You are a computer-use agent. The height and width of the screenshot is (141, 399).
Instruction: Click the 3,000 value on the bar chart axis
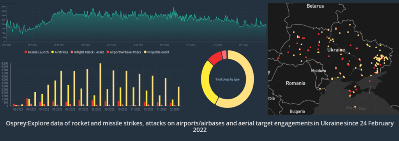pos(5,86)
